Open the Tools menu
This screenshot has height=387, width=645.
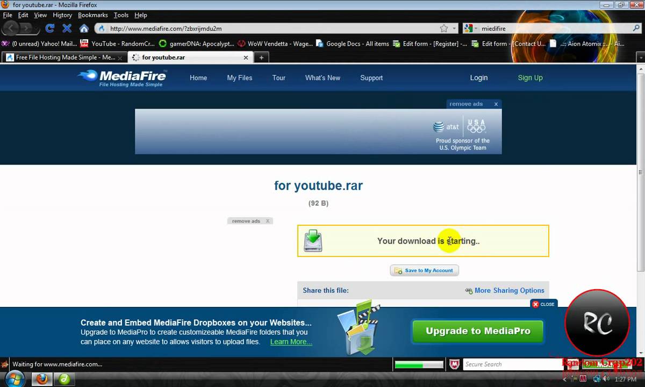[x=121, y=15]
